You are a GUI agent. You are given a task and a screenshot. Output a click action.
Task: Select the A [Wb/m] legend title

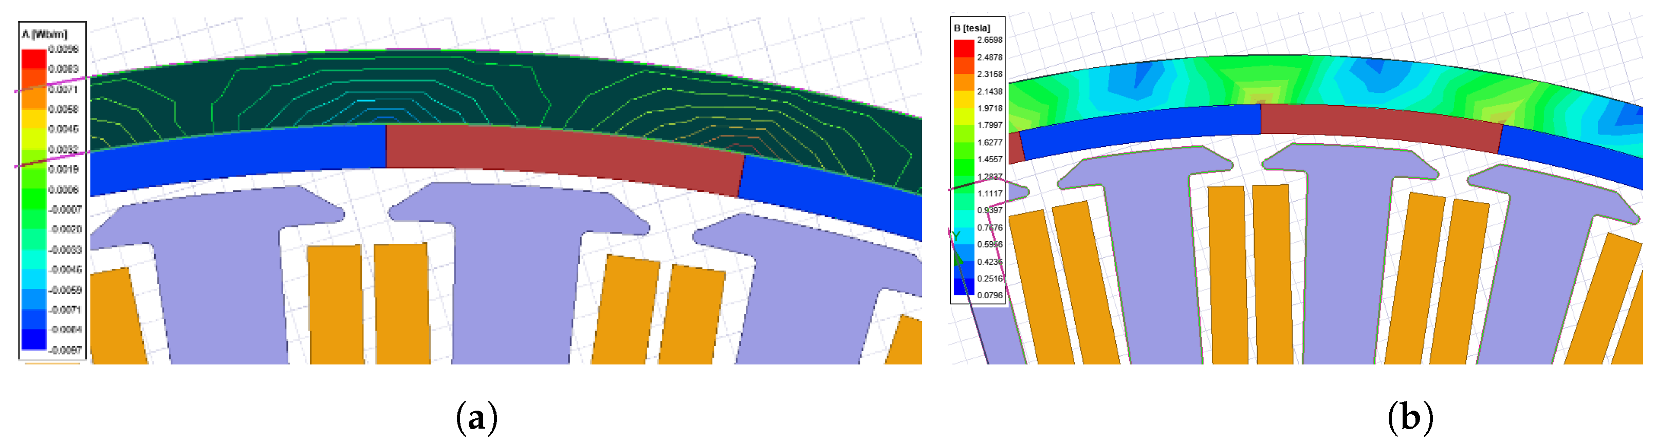click(44, 34)
